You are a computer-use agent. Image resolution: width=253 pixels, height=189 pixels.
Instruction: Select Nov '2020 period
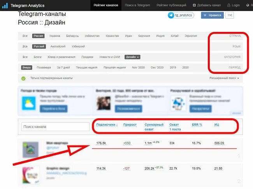point(138,68)
